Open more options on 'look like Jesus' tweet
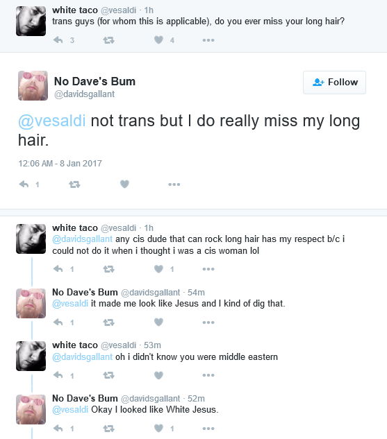This screenshot has height=439, width=387. [x=208, y=322]
